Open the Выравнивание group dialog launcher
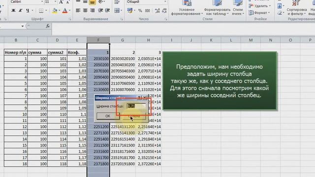Image resolution: width=315 pixels, height=177 pixels. click(x=122, y=19)
